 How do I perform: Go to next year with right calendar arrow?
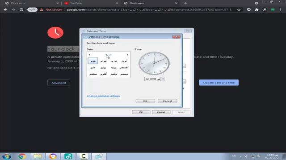[127, 55]
